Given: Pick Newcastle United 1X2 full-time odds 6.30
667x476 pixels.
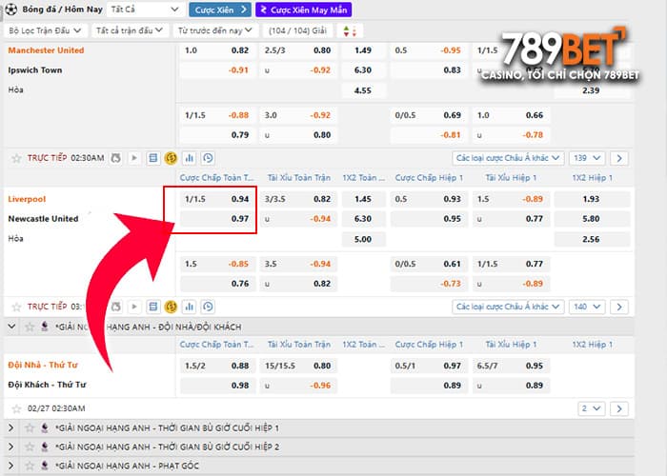Looking at the screenshot, I should 363,219.
